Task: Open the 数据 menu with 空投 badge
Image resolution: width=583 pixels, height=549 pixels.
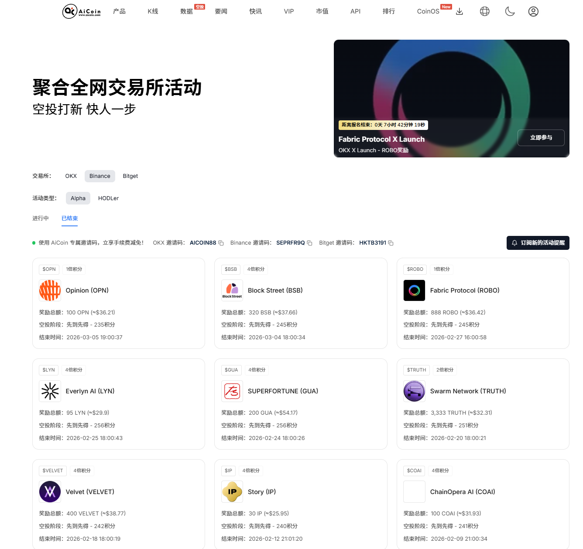Action: (x=185, y=11)
